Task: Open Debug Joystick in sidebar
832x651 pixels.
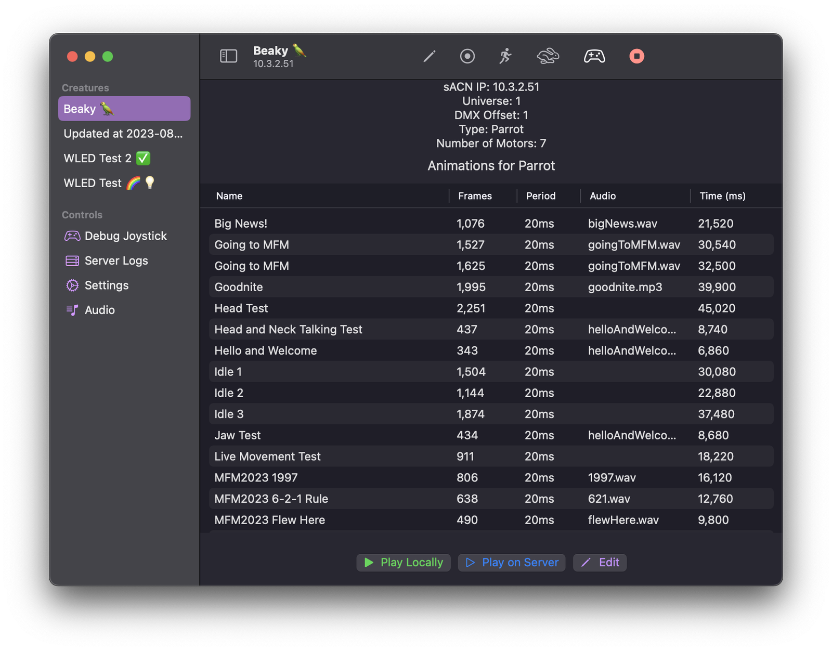Action: tap(125, 236)
